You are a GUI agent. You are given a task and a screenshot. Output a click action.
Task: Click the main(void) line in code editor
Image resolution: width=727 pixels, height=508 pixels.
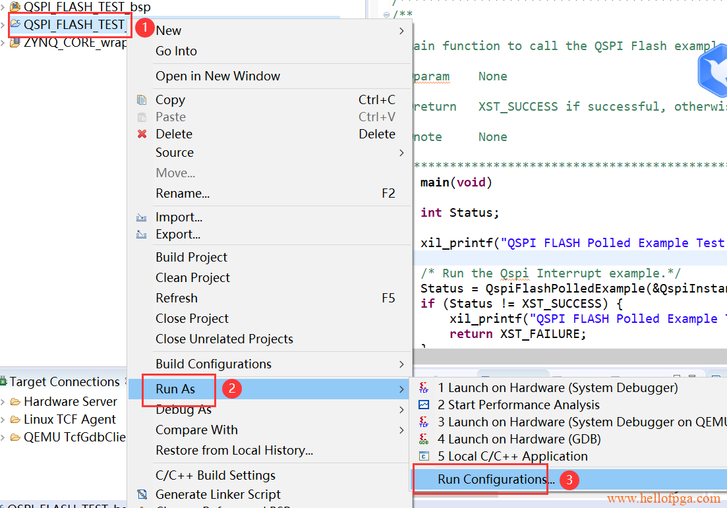(456, 183)
